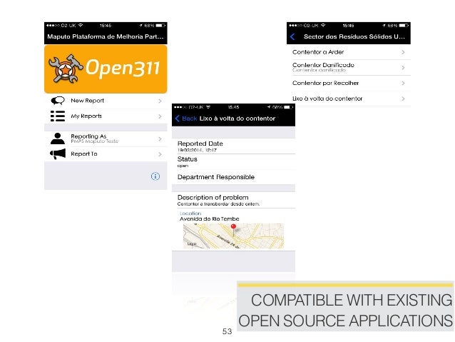Tap Lixo à volta do contentor header title
Image resolution: width=455 pixels, height=342 pixels.
pos(237,119)
